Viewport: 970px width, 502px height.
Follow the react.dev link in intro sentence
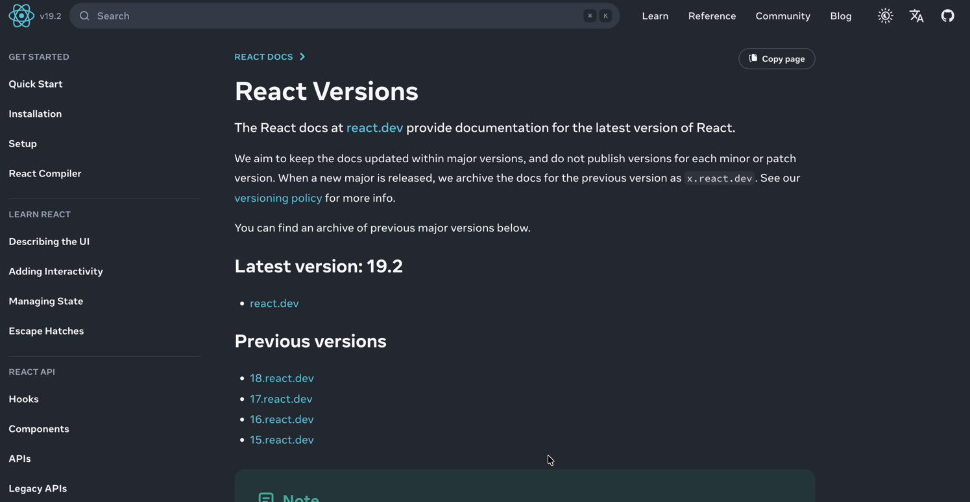coord(374,128)
